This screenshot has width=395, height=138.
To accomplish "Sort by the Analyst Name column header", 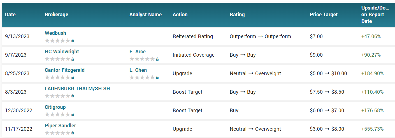I will point(145,15).
